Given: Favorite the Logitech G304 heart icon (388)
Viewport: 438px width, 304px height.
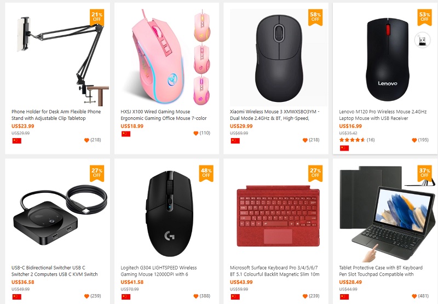Looking at the screenshot, I should click(196, 296).
